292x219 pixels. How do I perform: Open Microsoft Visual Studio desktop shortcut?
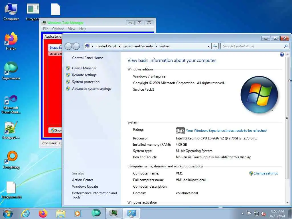pos(11,104)
